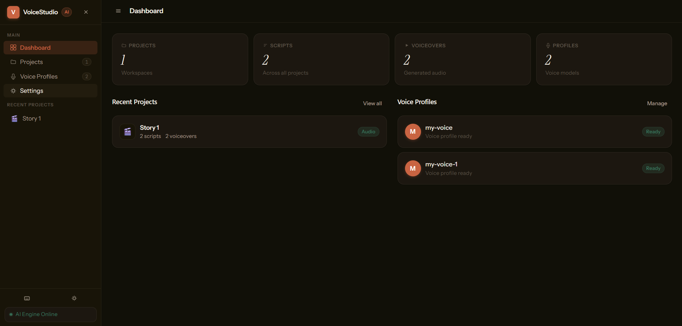
Task: Open Voice Profiles in the sidebar
Action: pyautogui.click(x=50, y=76)
